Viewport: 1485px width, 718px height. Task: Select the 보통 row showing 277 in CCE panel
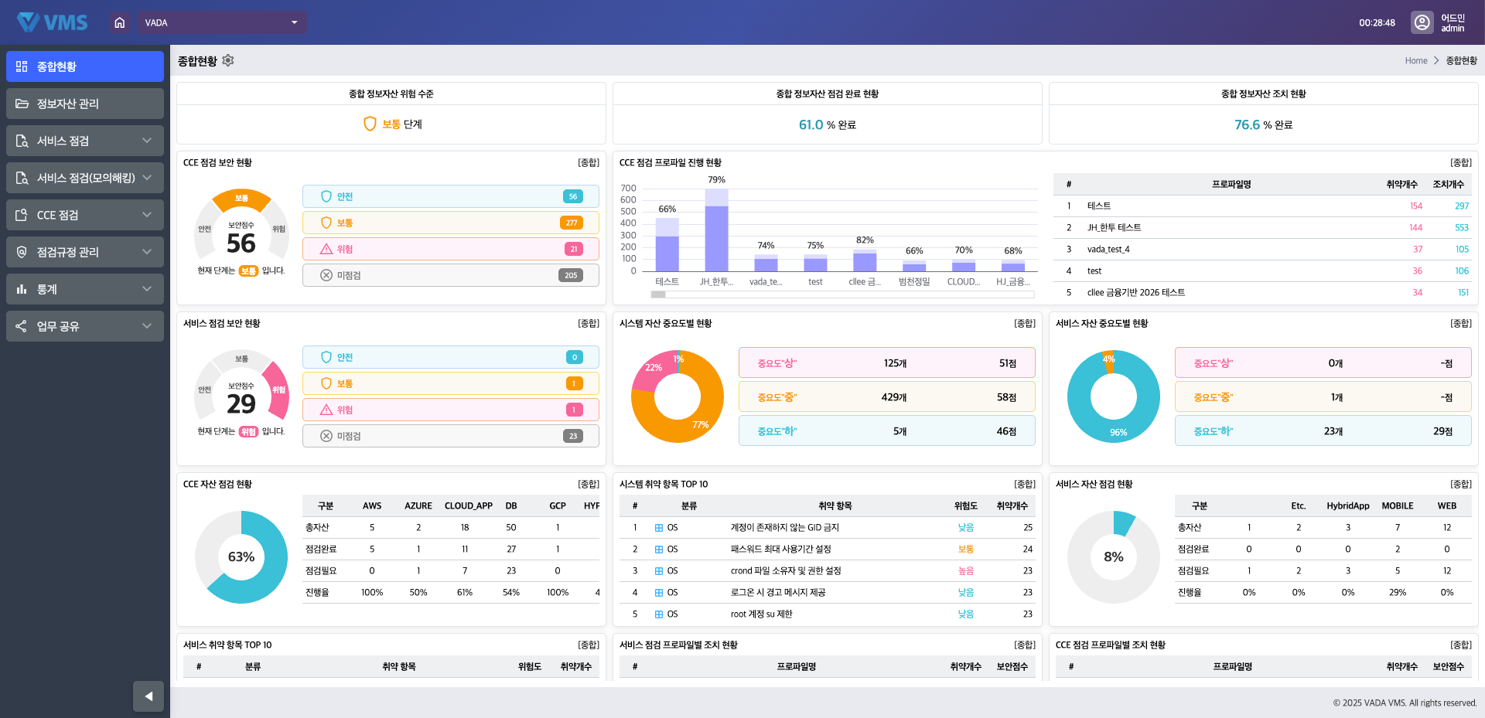coord(451,223)
